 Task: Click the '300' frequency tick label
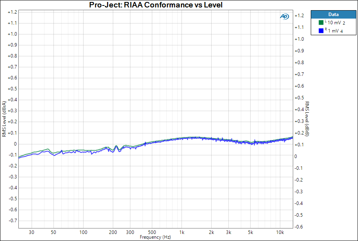coord(130,232)
